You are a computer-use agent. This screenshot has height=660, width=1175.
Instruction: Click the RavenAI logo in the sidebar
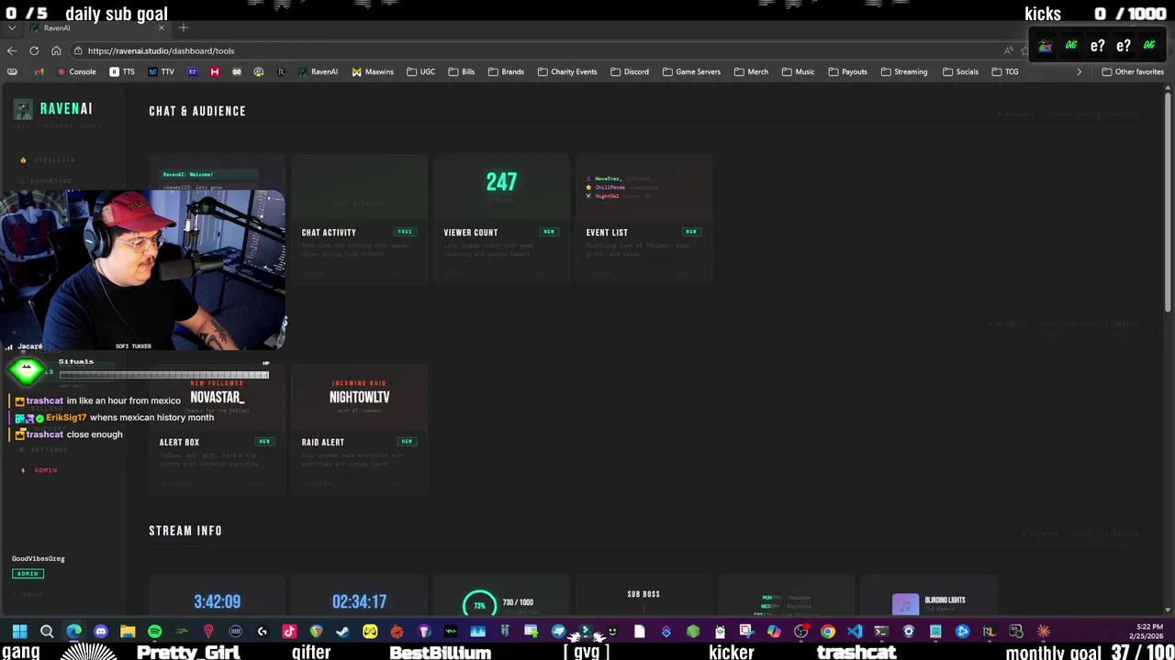[53, 109]
